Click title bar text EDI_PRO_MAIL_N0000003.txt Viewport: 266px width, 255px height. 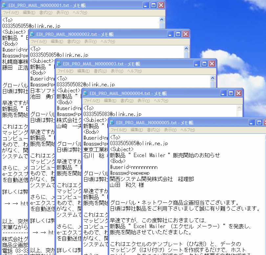[93, 64]
